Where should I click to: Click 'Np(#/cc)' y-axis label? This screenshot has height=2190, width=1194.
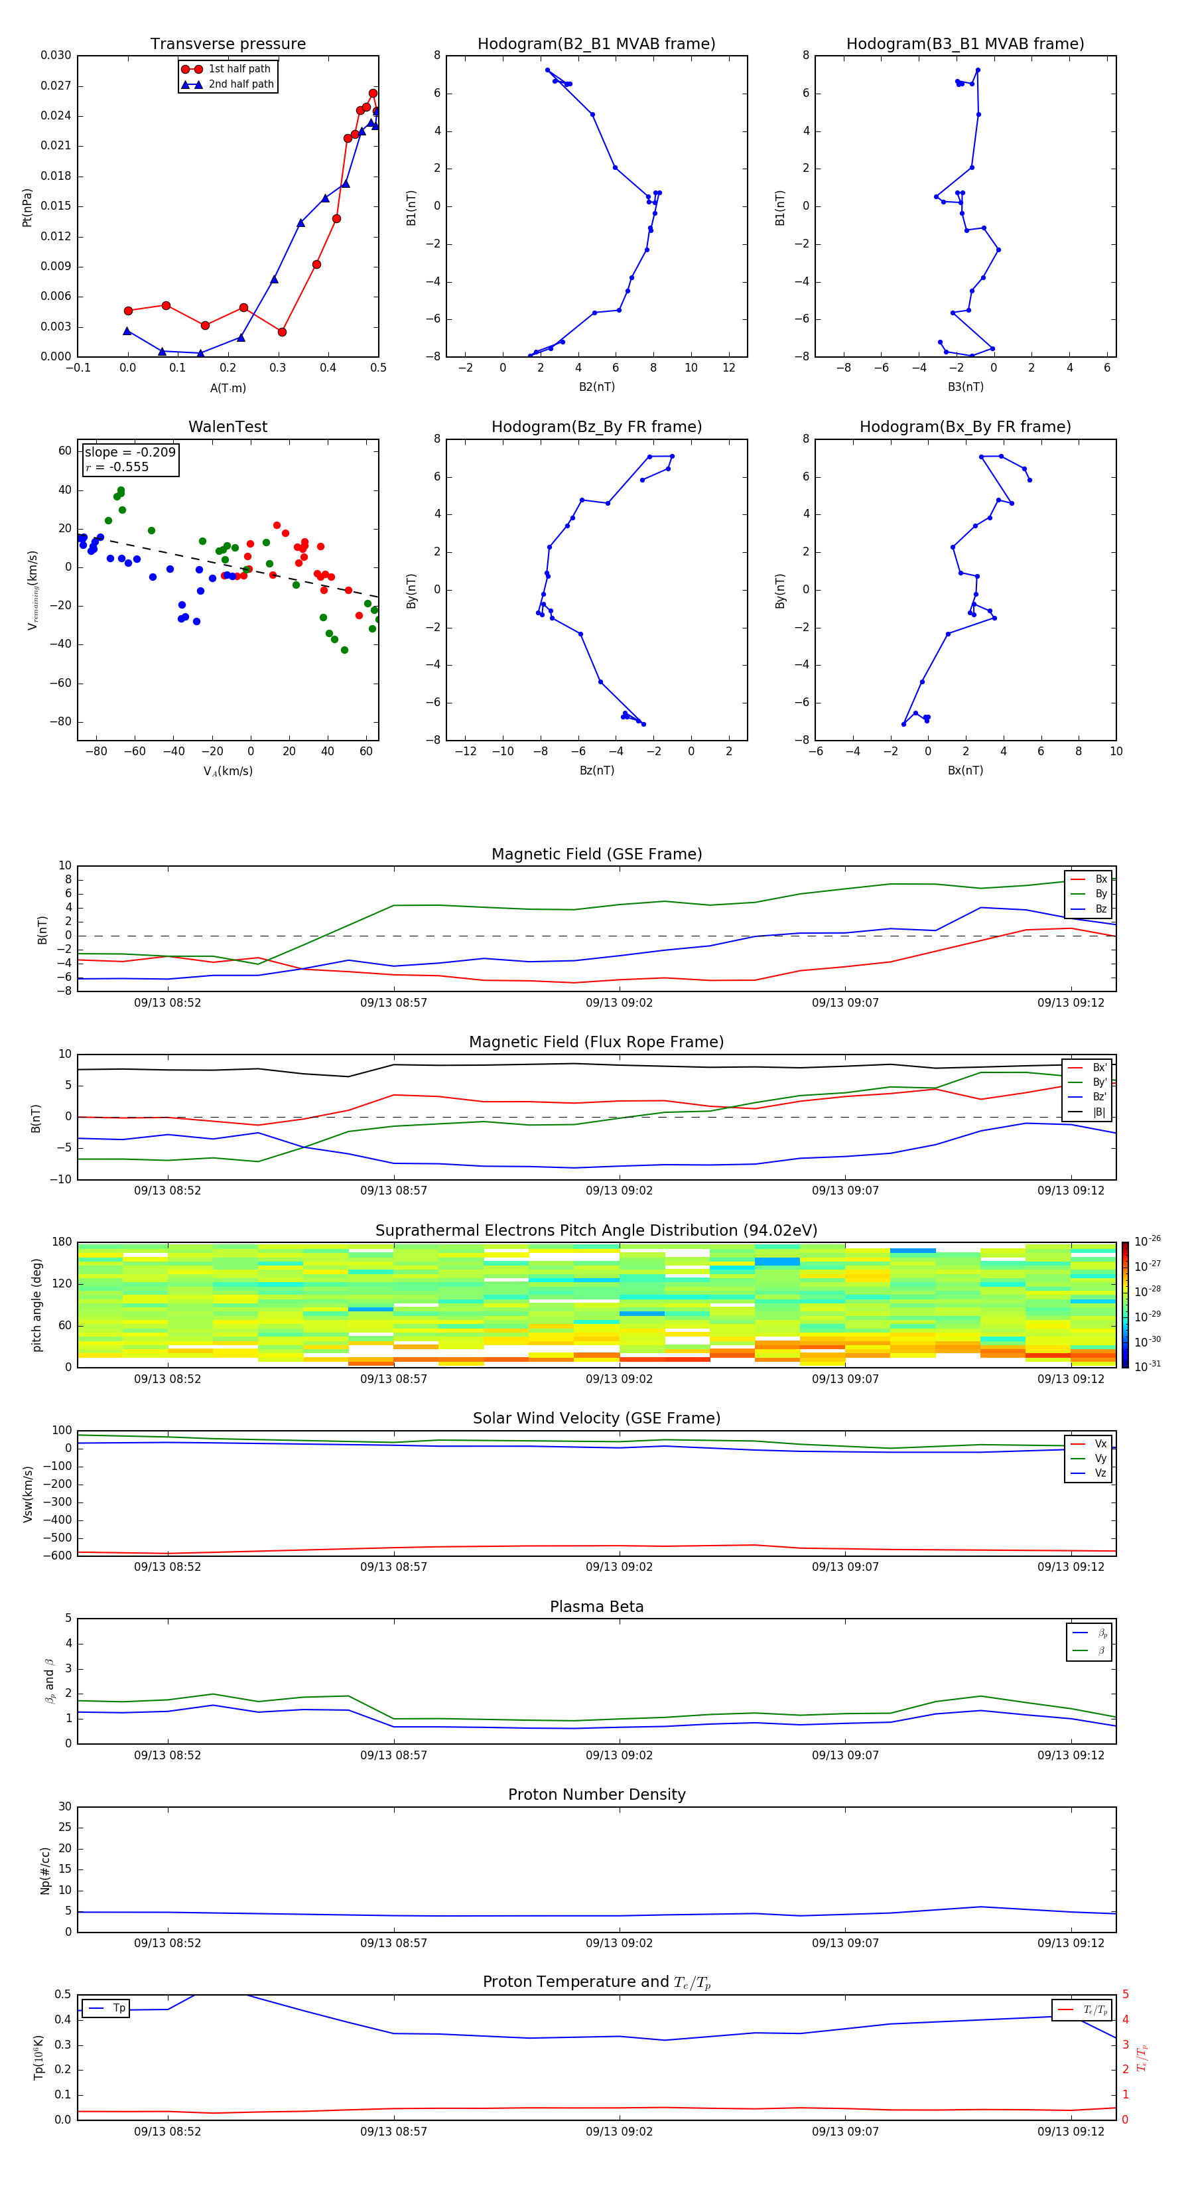(45, 1870)
